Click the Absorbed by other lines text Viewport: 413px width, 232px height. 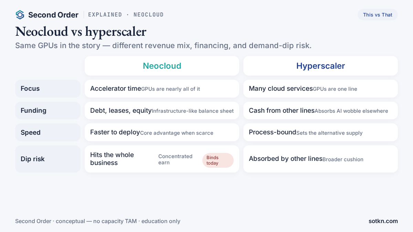286,159
